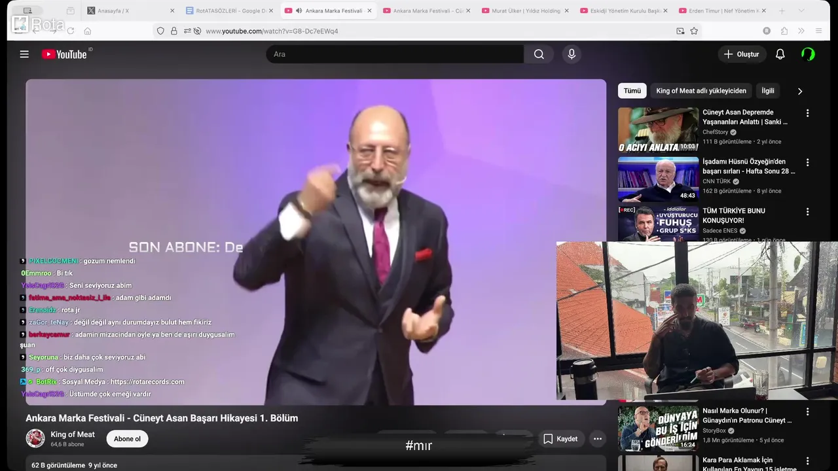Viewport: 838px width, 471px height.
Task: Close the Murat Ülker tab
Action: 566,10
